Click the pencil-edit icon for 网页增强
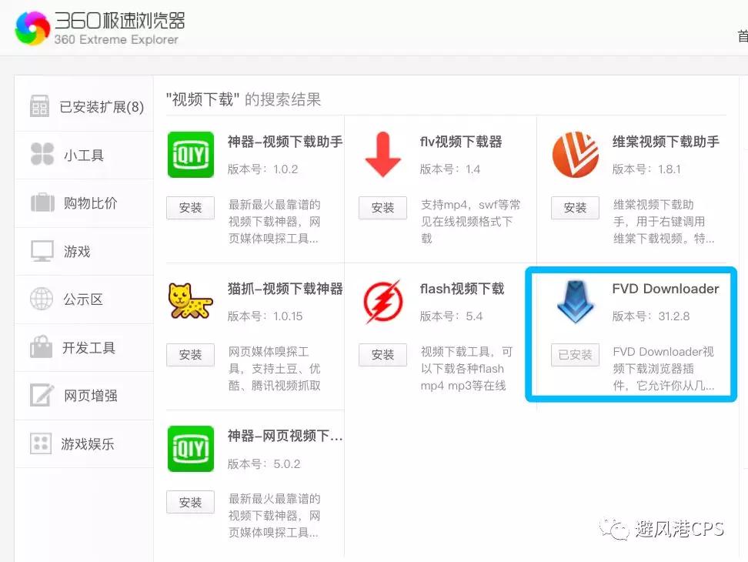The width and height of the screenshot is (748, 562). [x=42, y=395]
